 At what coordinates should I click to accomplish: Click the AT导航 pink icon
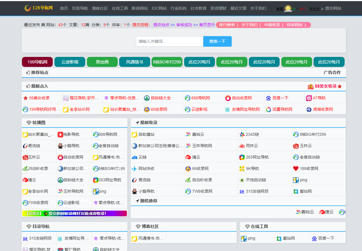point(309,98)
